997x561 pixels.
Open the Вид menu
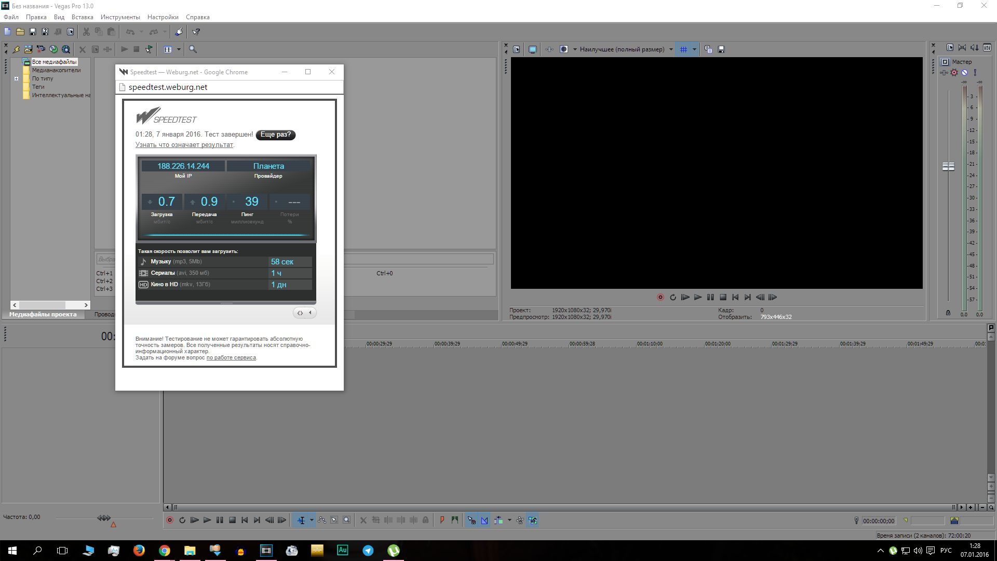click(x=59, y=17)
